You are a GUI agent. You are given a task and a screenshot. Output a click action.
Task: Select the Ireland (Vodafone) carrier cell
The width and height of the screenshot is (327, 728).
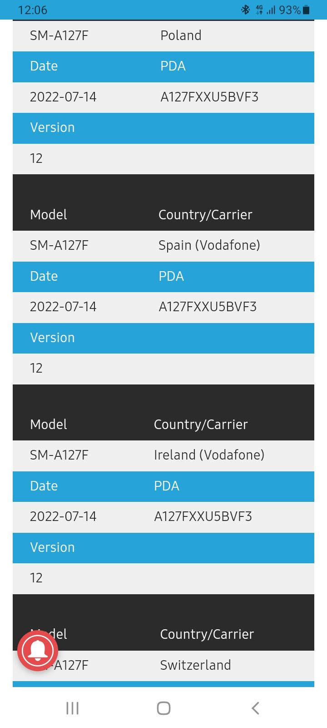(x=209, y=455)
